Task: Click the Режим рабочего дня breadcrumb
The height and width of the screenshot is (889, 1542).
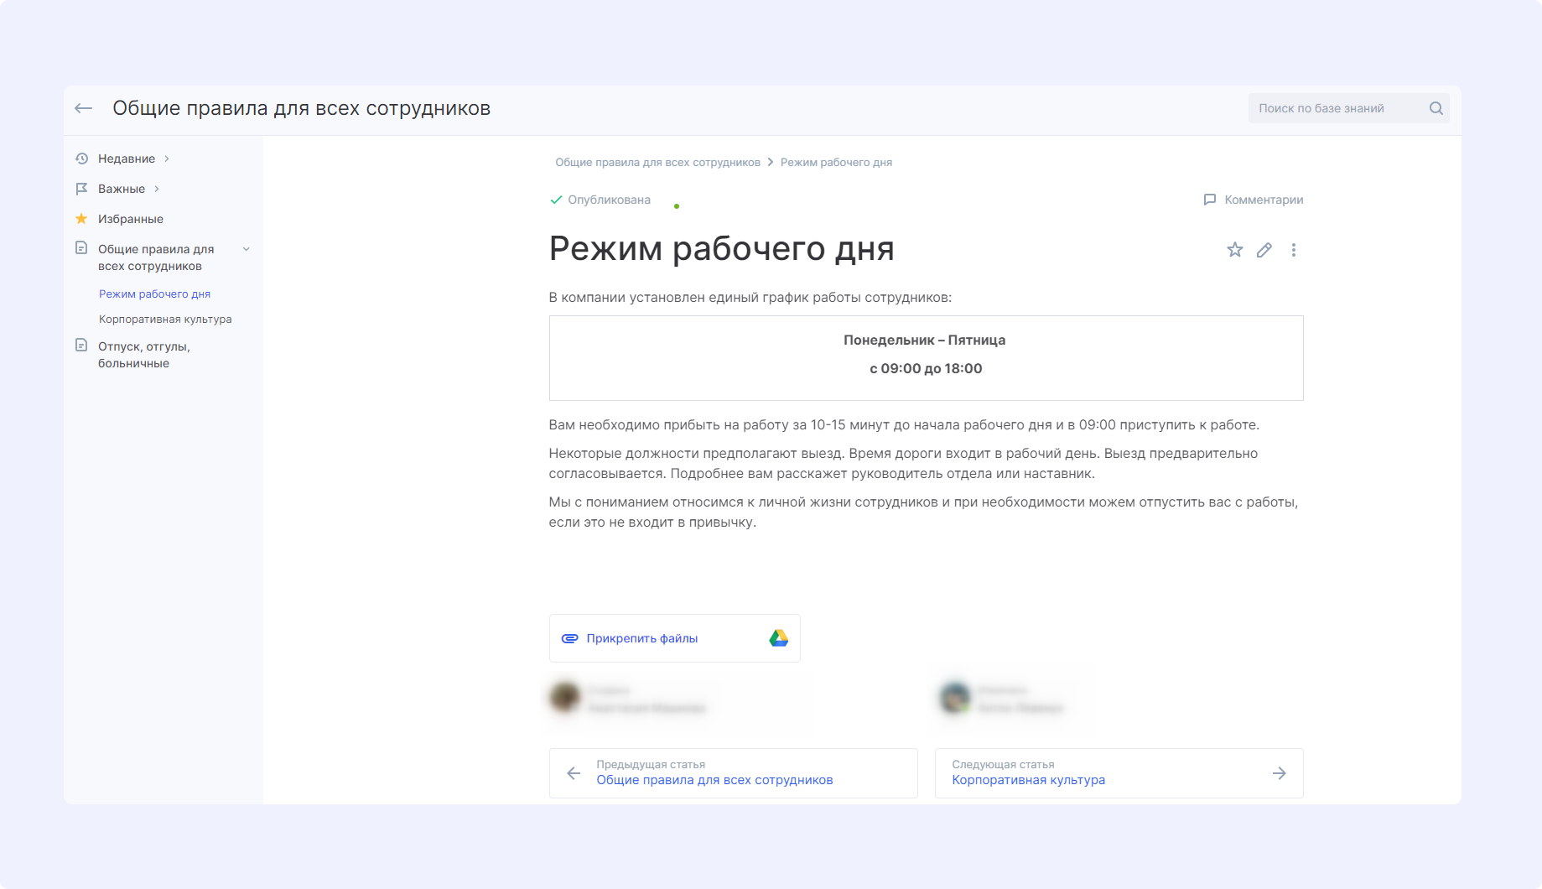Action: pos(836,162)
